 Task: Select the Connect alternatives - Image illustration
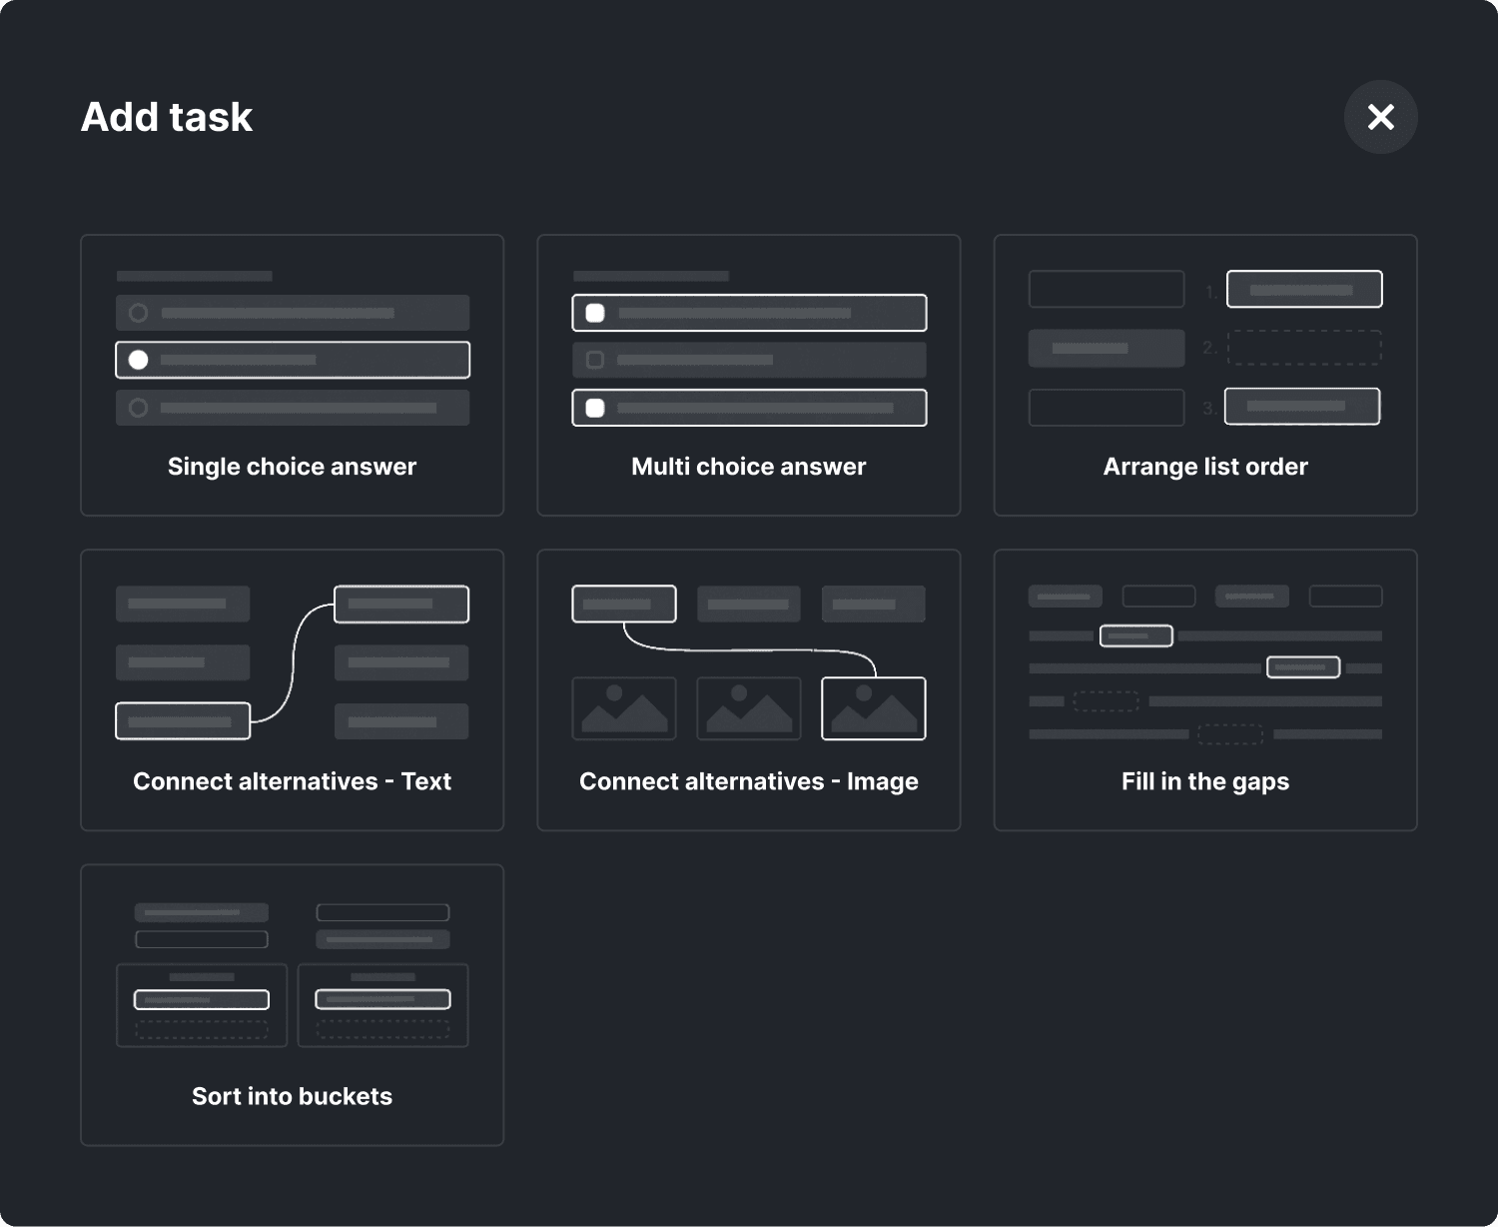click(x=749, y=662)
